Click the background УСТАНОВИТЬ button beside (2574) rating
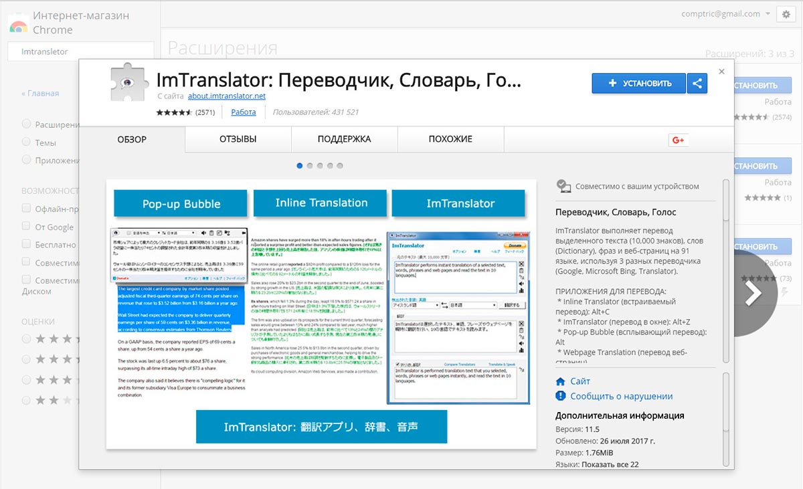The image size is (803, 489). coord(763,86)
